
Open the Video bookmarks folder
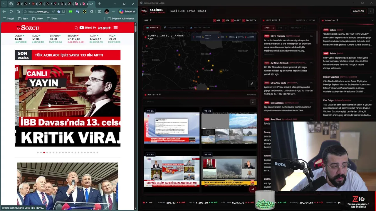37,18
